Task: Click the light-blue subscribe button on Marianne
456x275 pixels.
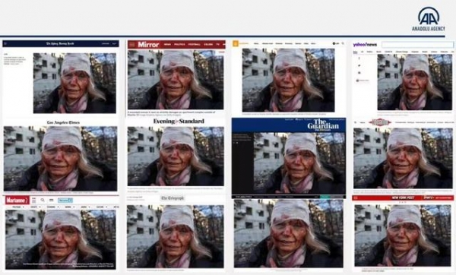Action: click(x=65, y=201)
